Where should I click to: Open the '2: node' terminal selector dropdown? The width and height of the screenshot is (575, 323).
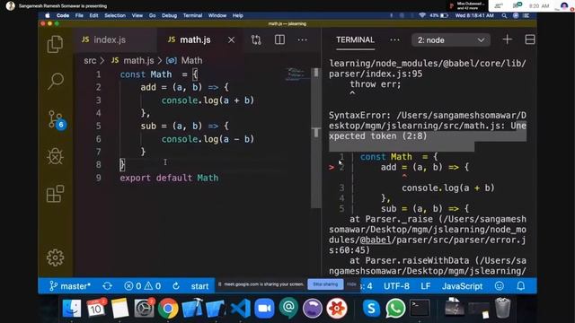click(x=451, y=39)
